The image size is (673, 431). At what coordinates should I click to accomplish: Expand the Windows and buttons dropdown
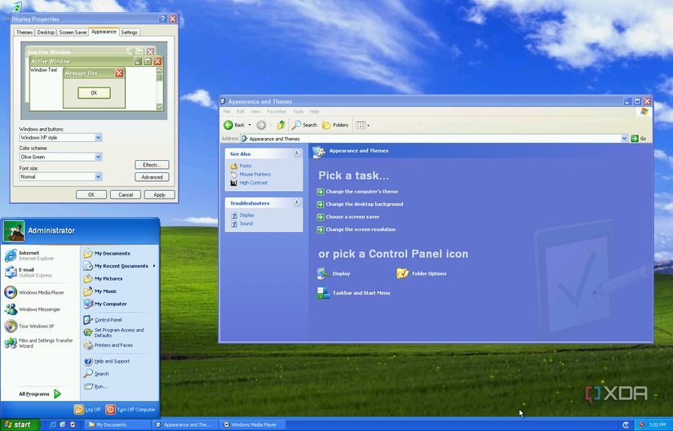coord(98,137)
